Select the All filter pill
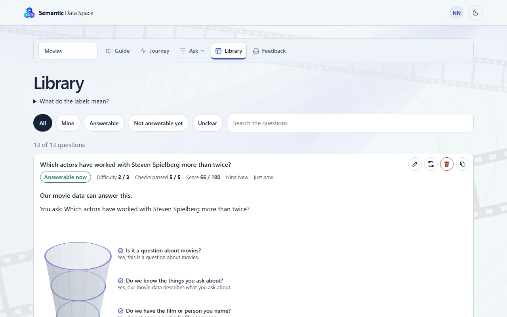The height and width of the screenshot is (317, 507). tap(43, 123)
